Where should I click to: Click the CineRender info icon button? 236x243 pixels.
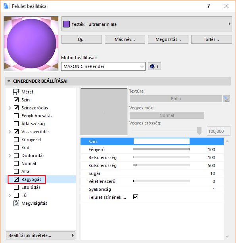pyautogui.click(x=154, y=66)
